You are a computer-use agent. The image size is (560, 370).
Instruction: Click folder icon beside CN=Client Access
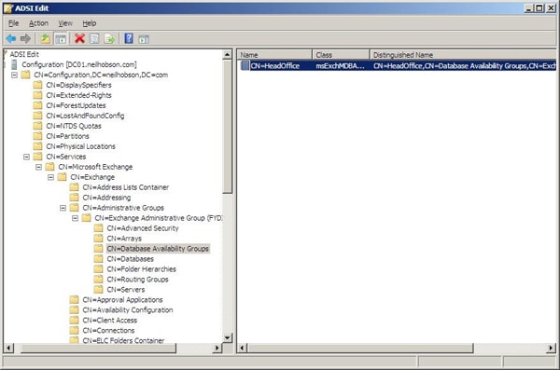pos(74,320)
